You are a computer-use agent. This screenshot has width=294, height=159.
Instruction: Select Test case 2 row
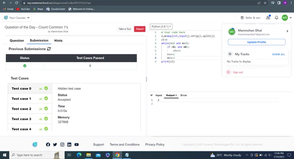[x=30, y=108]
